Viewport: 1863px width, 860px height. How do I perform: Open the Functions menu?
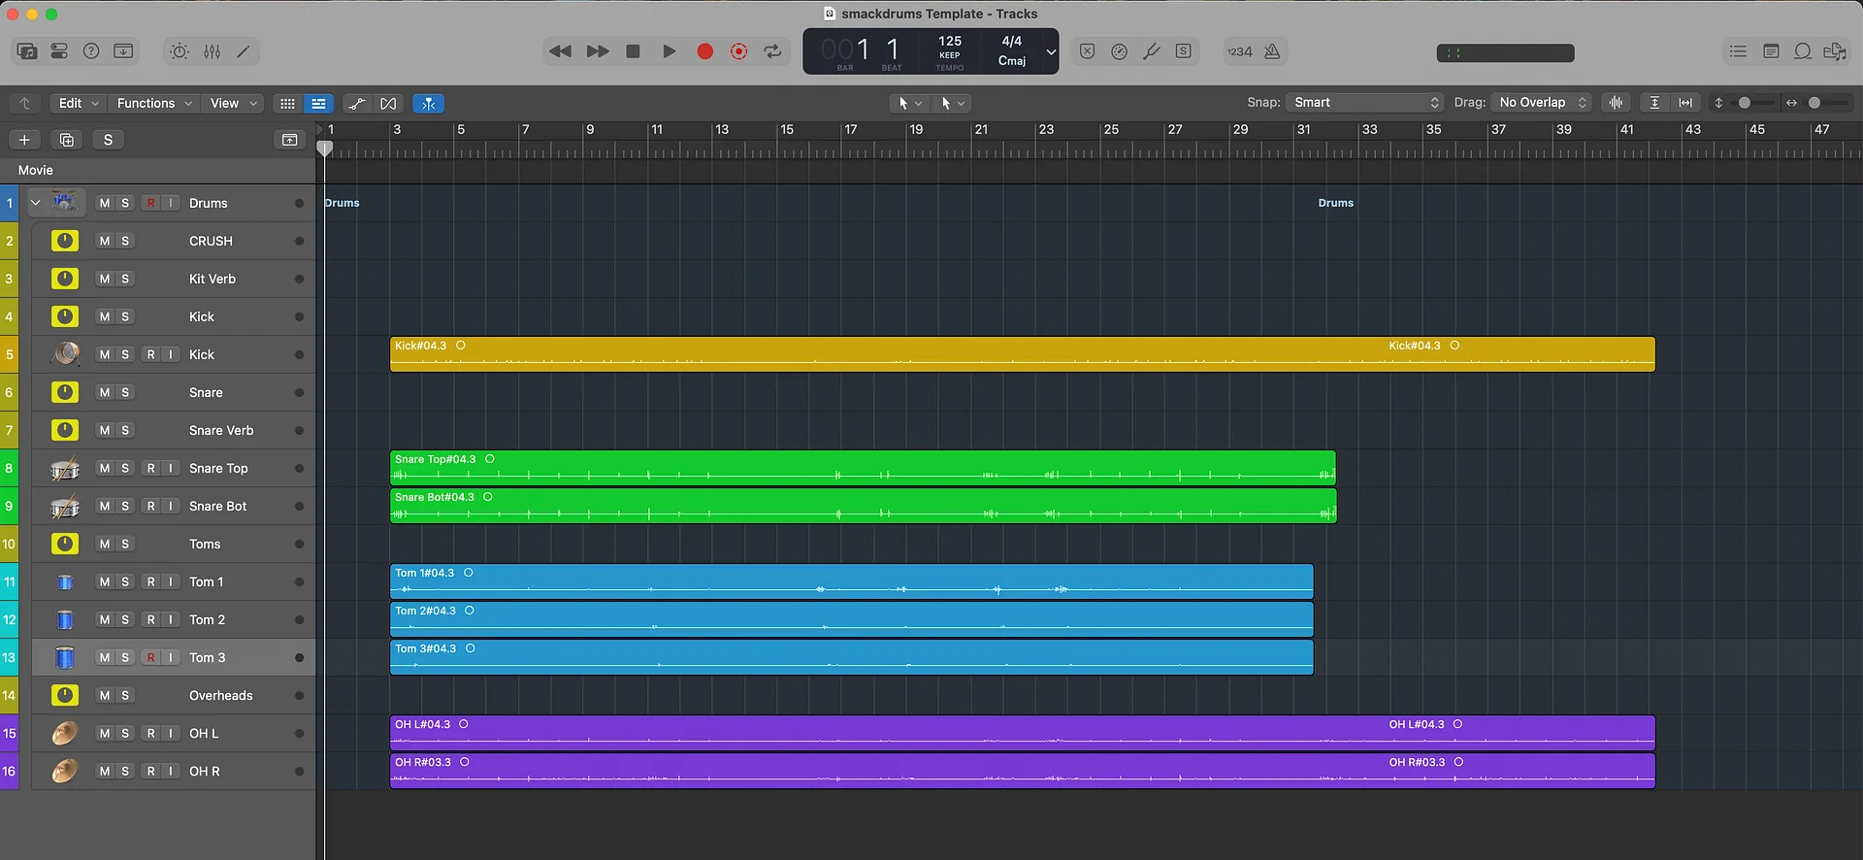[x=154, y=103]
